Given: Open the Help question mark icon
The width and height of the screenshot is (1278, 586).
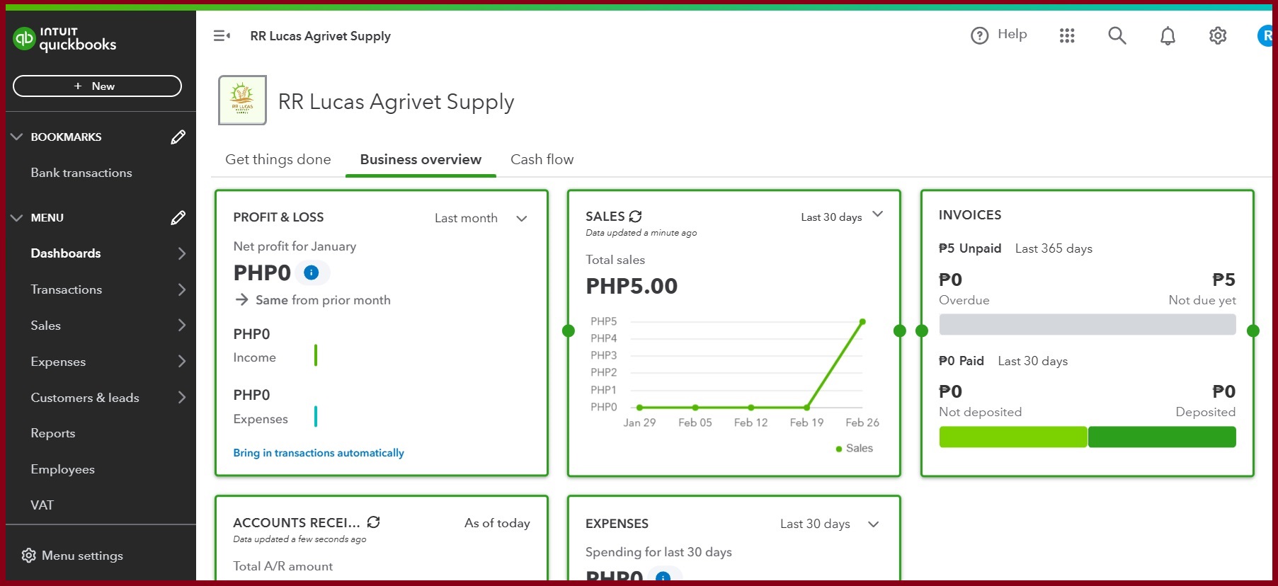Looking at the screenshot, I should click(x=979, y=35).
